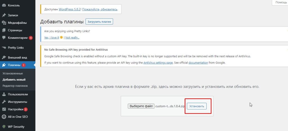Screen dimensions: 288x131
Task: Click the Страницы pages icon
Action: (x=4, y=30)
